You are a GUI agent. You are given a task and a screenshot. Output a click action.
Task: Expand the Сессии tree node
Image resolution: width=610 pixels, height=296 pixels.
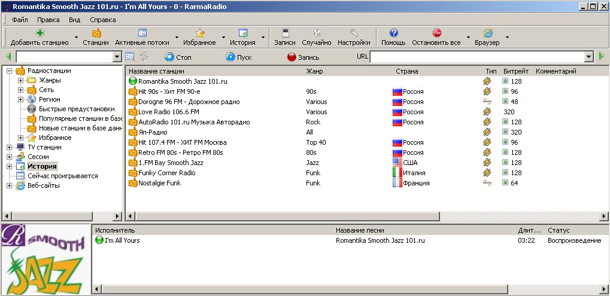[10, 157]
